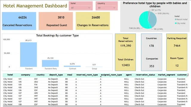Click City Hotel legend color marker
The height and width of the screenshot is (107, 191).
click(x=175, y=23)
